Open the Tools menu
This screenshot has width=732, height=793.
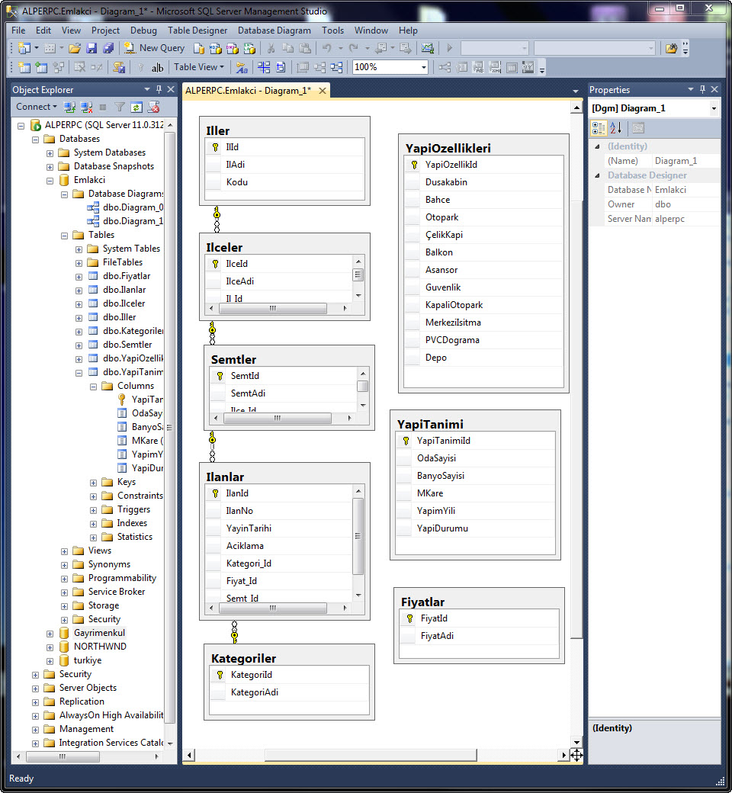point(333,30)
